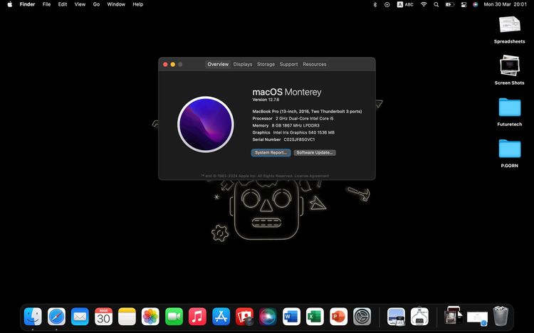Open the Window menu
This screenshot has width=534, height=333.
pyautogui.click(x=116, y=4)
